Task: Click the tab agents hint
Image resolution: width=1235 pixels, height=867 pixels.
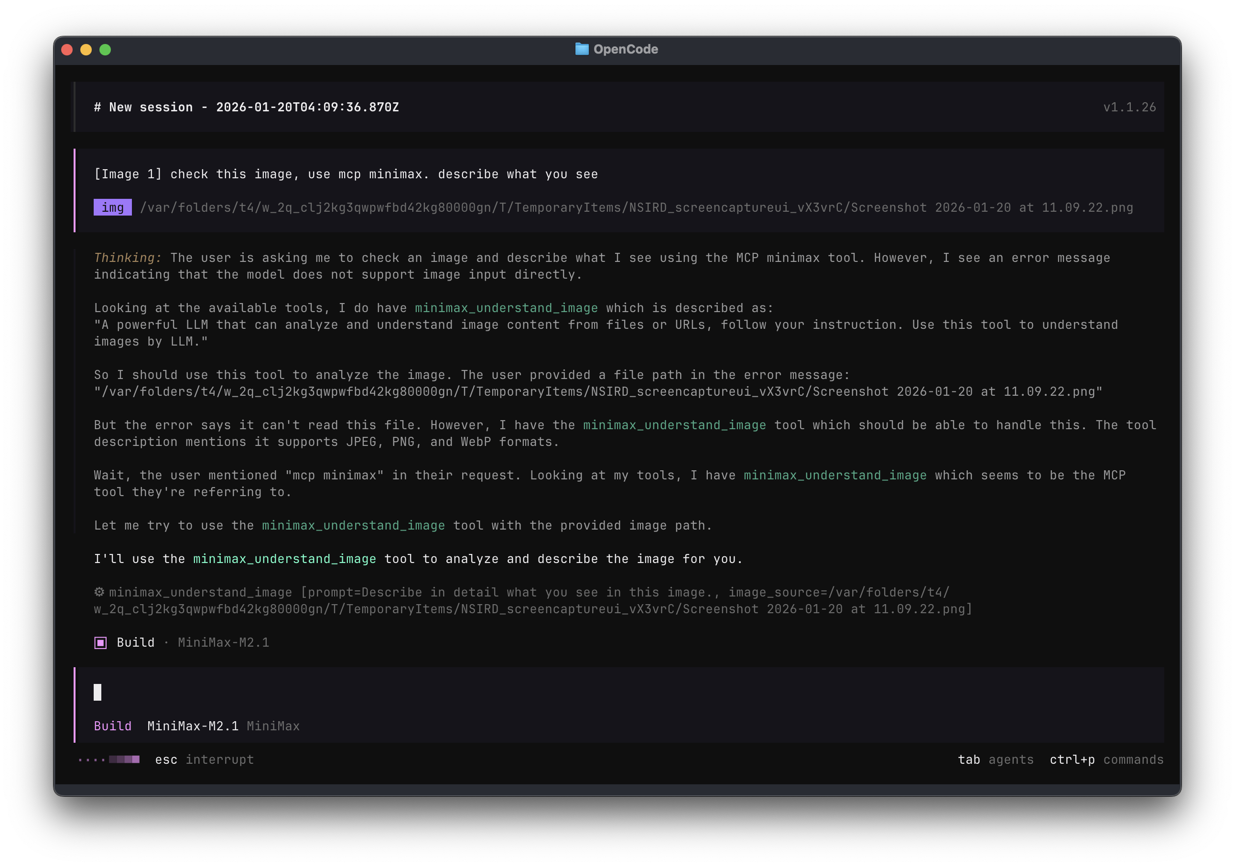Action: (x=996, y=759)
